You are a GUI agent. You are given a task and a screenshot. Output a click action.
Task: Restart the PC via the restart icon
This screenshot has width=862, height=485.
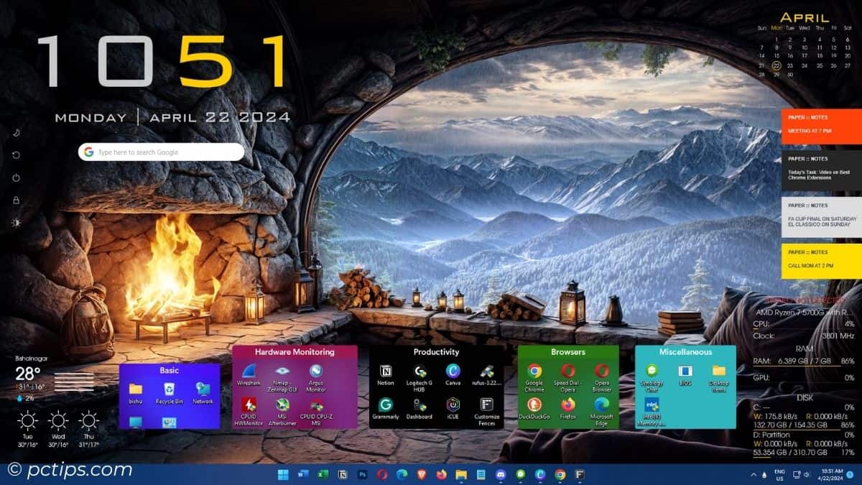point(16,154)
